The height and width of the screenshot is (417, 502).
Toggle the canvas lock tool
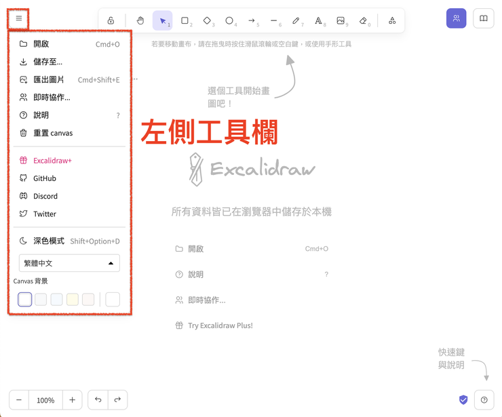pyautogui.click(x=111, y=20)
